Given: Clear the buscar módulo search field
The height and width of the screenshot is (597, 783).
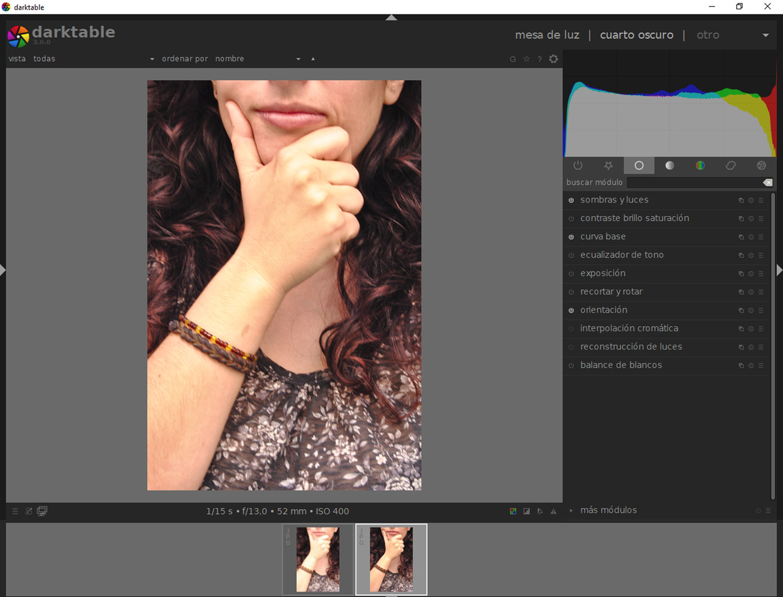Looking at the screenshot, I should coord(768,182).
